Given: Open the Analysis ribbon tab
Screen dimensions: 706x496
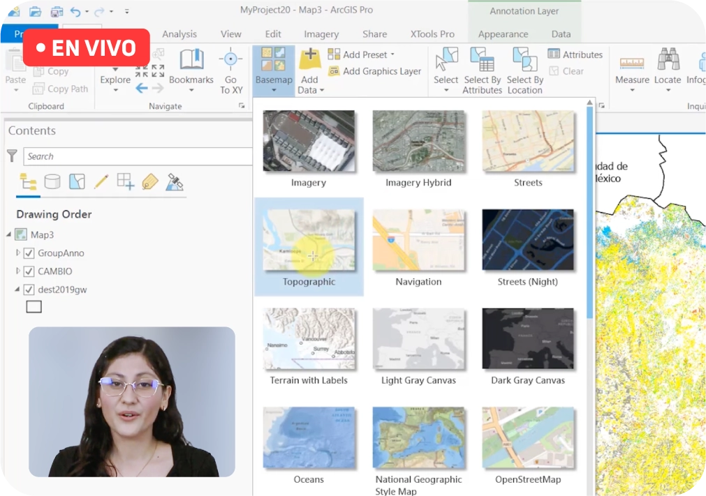Looking at the screenshot, I should coord(179,34).
